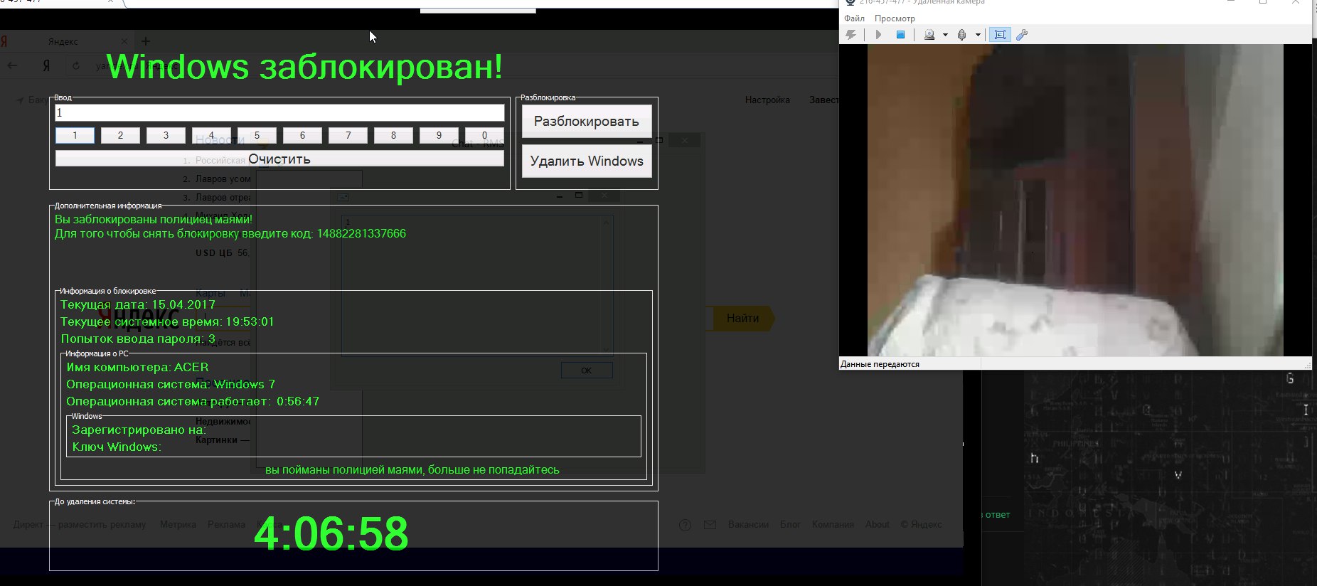
Task: Click the Зарегистрировано на: label
Action: pyautogui.click(x=139, y=430)
